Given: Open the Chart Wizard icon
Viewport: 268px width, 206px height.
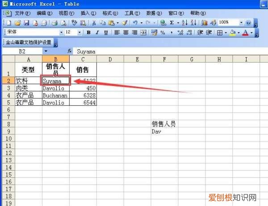Looking at the screenshot, I should 204,23.
